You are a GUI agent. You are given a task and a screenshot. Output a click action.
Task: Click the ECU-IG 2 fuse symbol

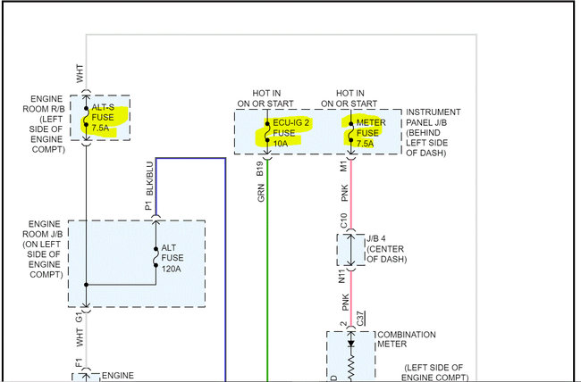click(267, 132)
